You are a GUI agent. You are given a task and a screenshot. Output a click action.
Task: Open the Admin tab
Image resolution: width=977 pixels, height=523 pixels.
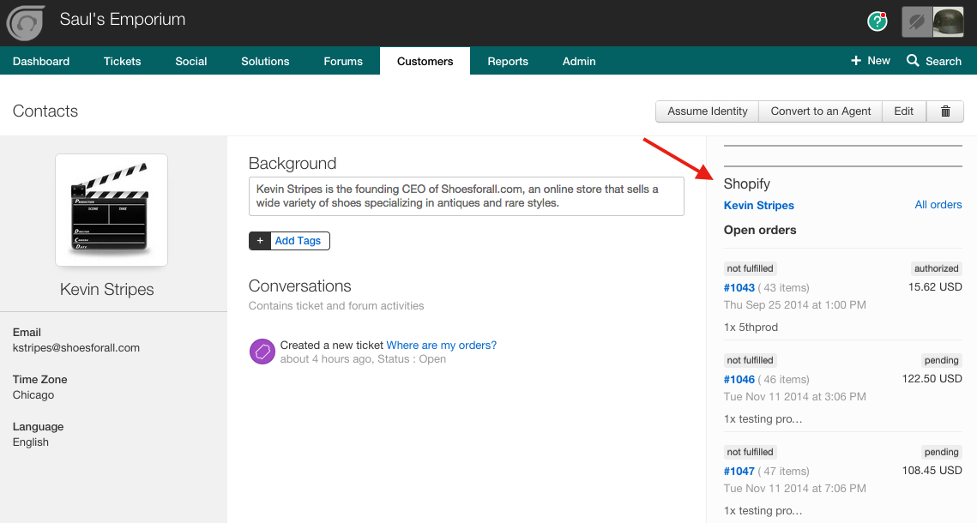579,61
